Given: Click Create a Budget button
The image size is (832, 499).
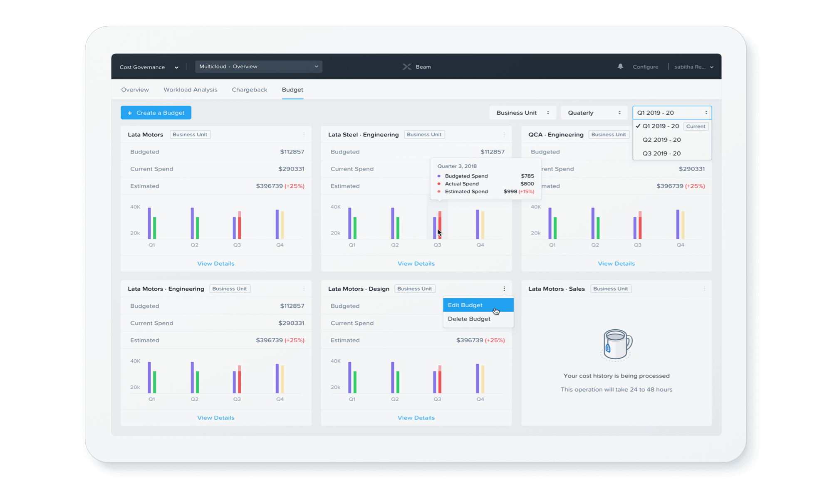Looking at the screenshot, I should click(156, 112).
